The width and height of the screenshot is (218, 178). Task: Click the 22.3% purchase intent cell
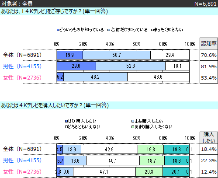(x=209, y=161)
